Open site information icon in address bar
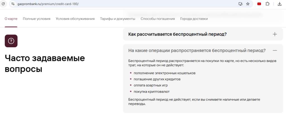This screenshot has height=114, width=286. click(x=13, y=4)
